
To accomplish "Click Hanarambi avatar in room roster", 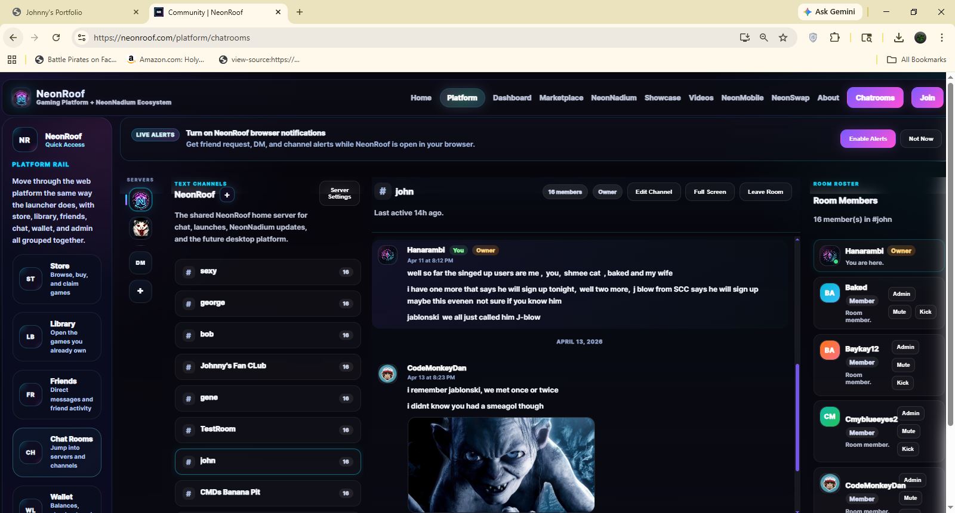I will (x=830, y=255).
